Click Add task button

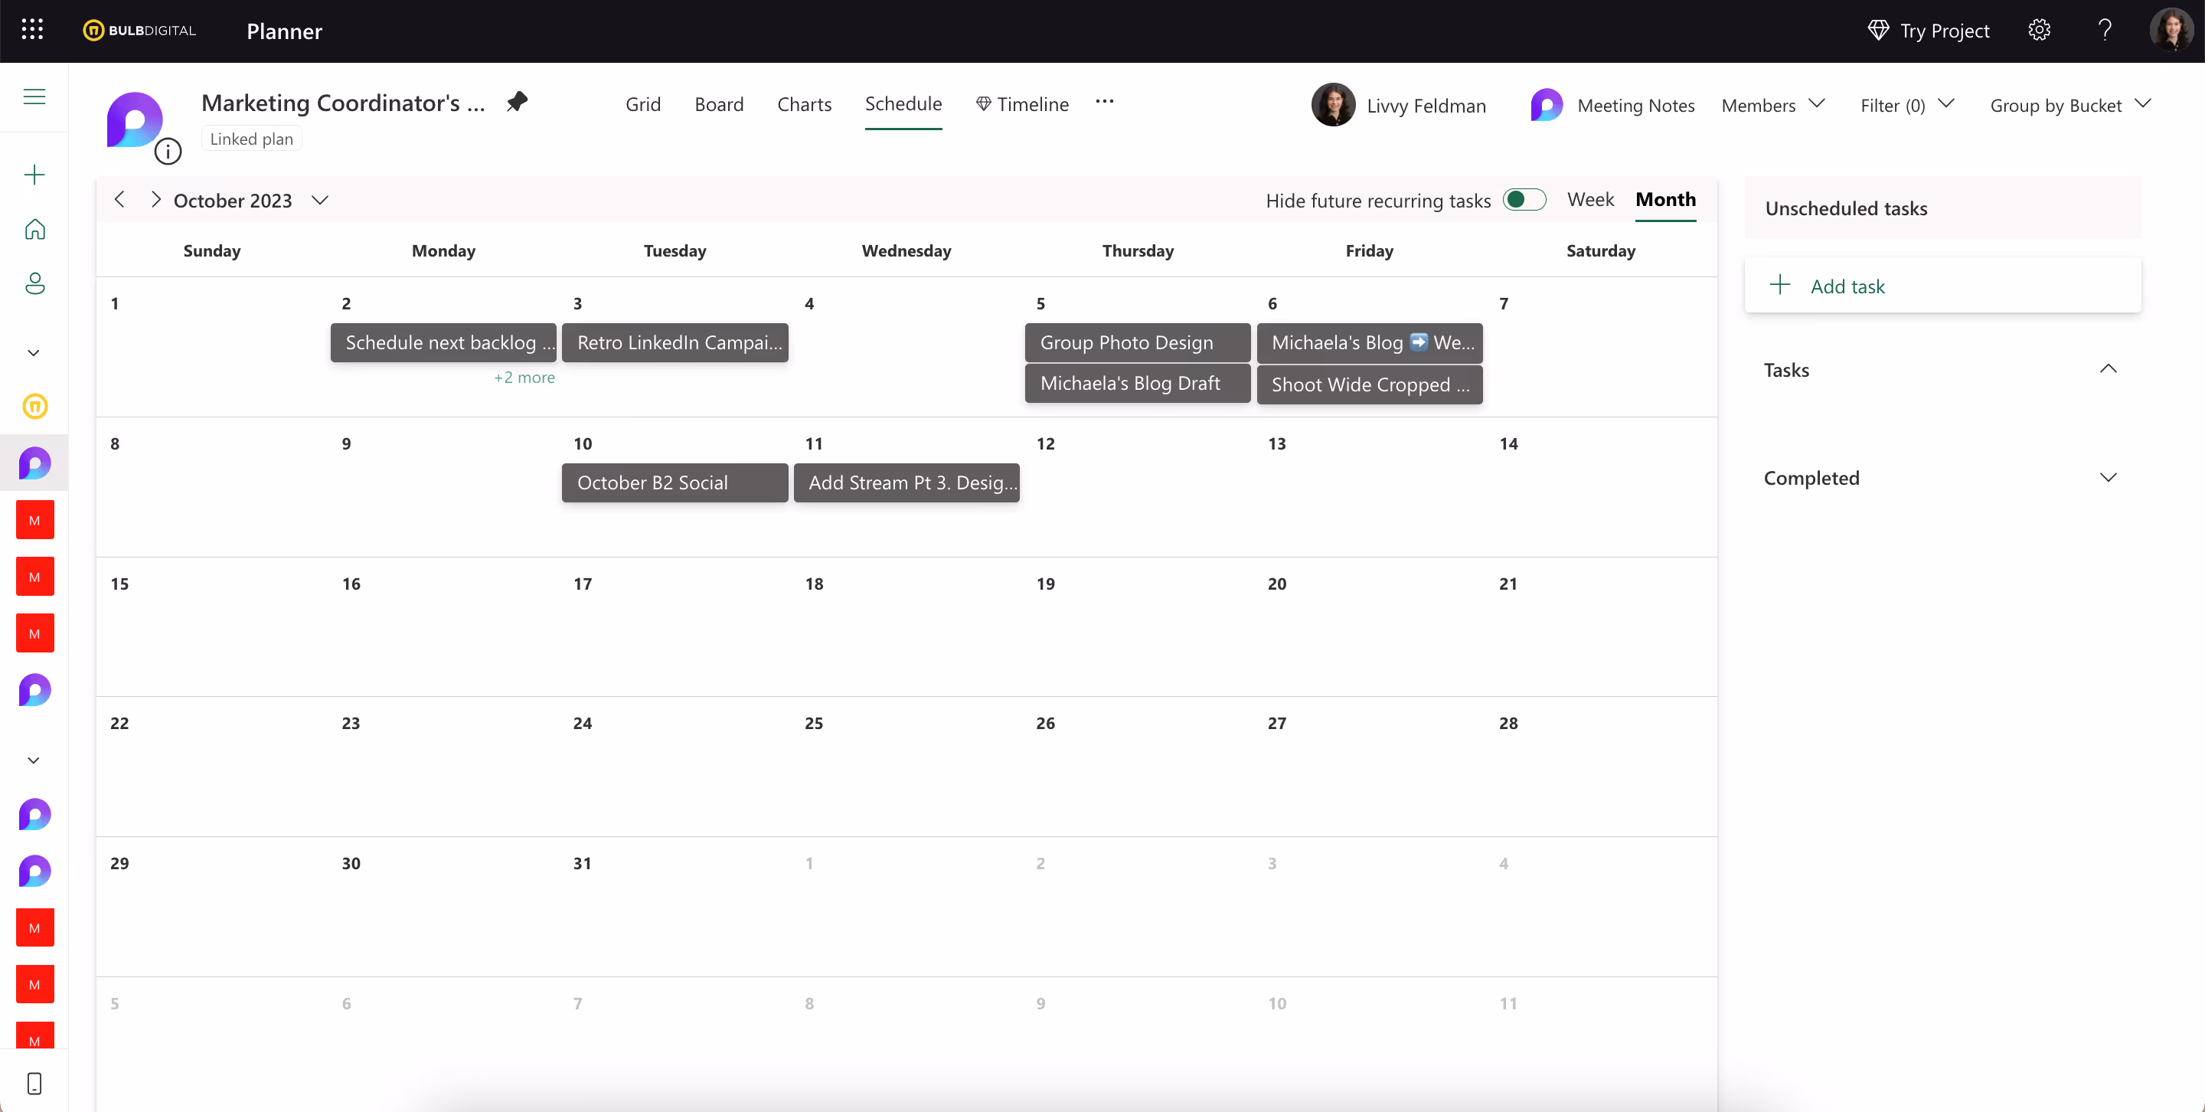(1847, 286)
